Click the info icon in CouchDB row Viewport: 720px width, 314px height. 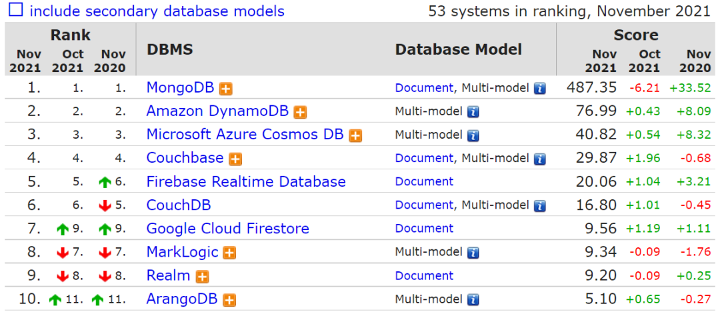click(x=539, y=206)
